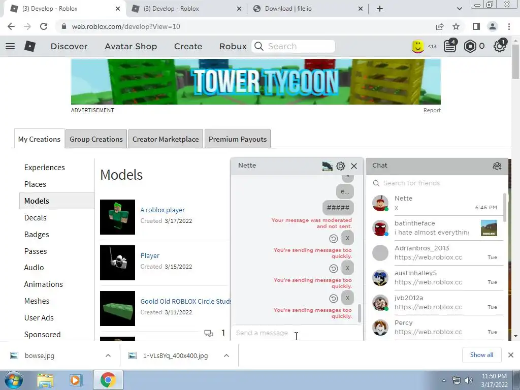520x390 pixels.
Task: Open Create in navbar
Action: [x=188, y=46]
